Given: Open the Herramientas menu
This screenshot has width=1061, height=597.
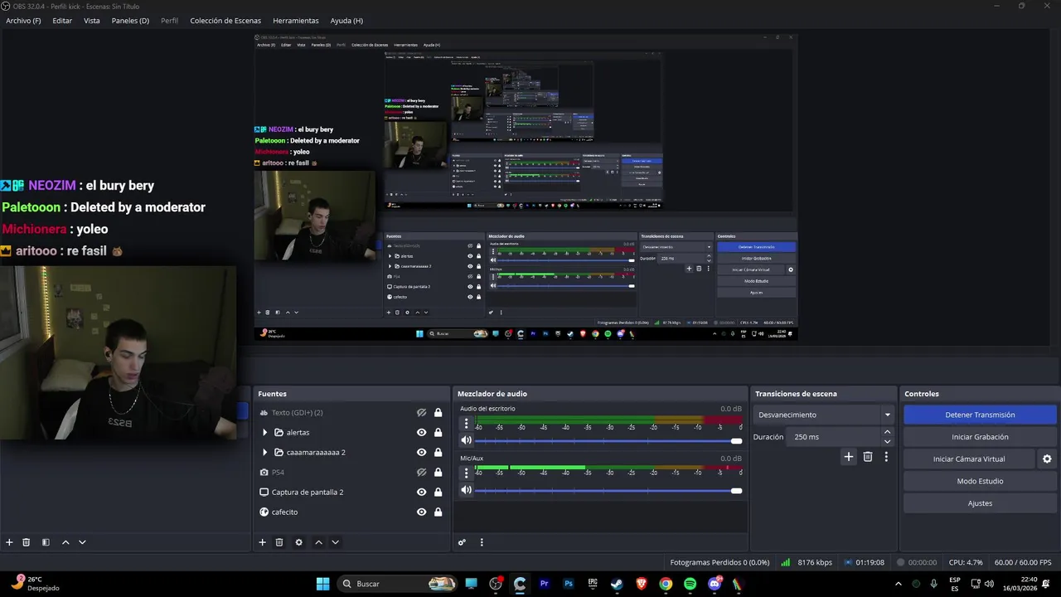Looking at the screenshot, I should coord(295,21).
